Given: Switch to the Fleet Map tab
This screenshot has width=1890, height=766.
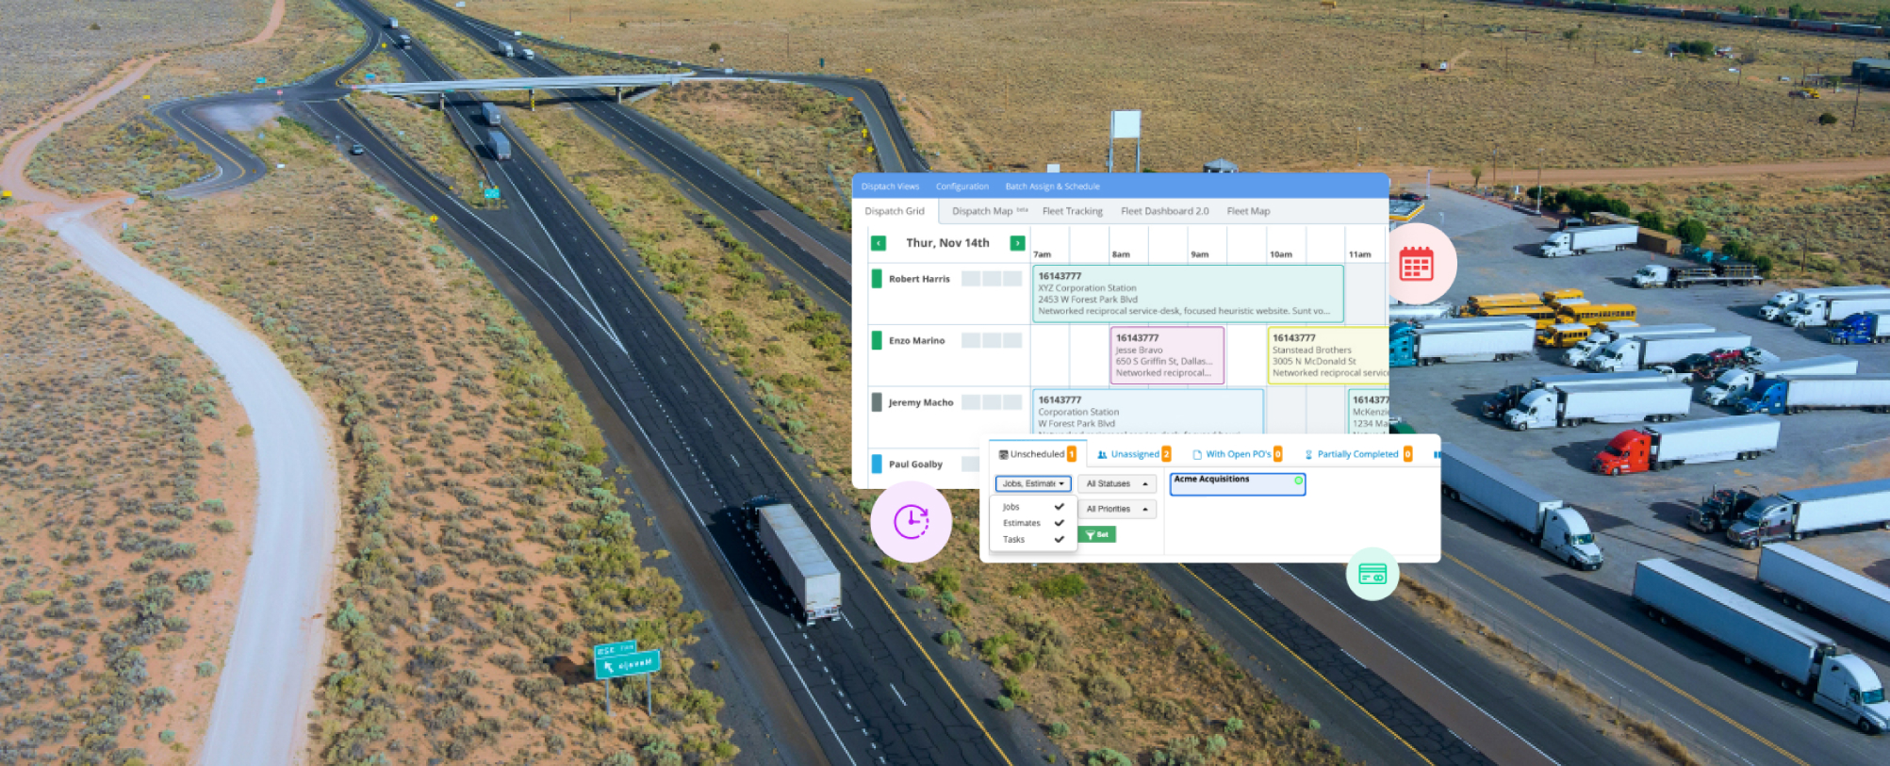Looking at the screenshot, I should (x=1248, y=211).
